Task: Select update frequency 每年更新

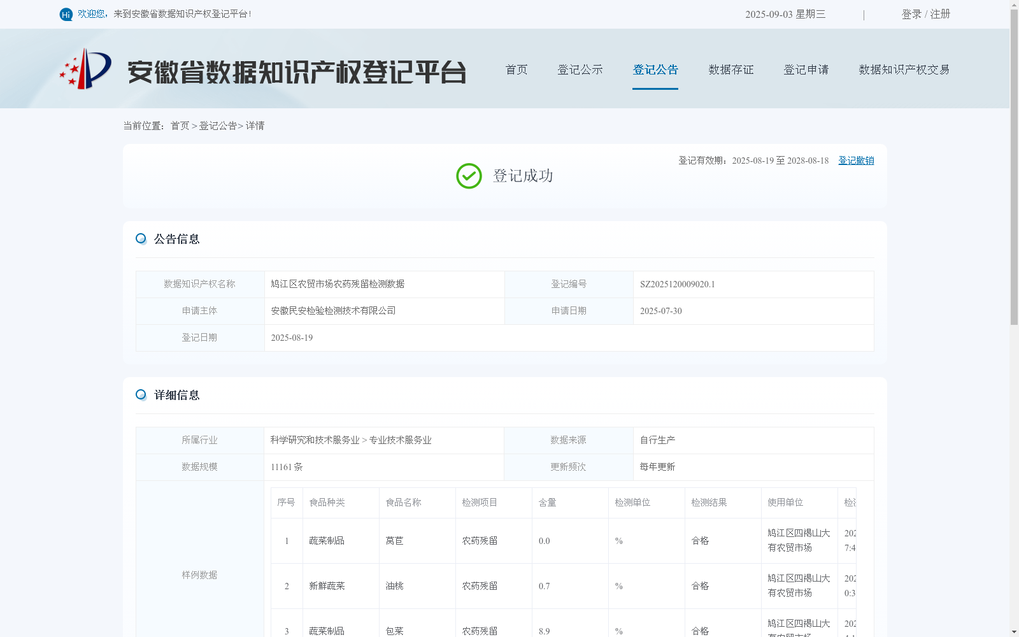Action: point(657,467)
